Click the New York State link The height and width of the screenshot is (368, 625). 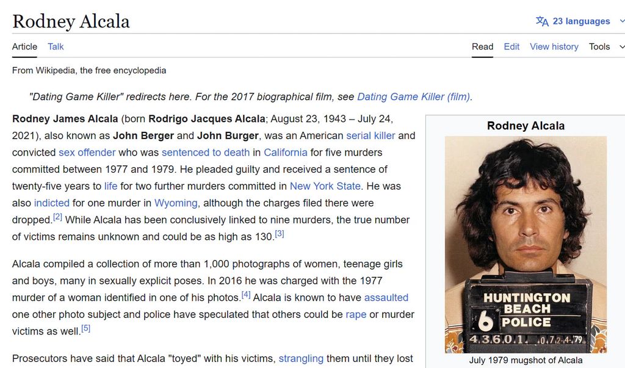(x=325, y=186)
